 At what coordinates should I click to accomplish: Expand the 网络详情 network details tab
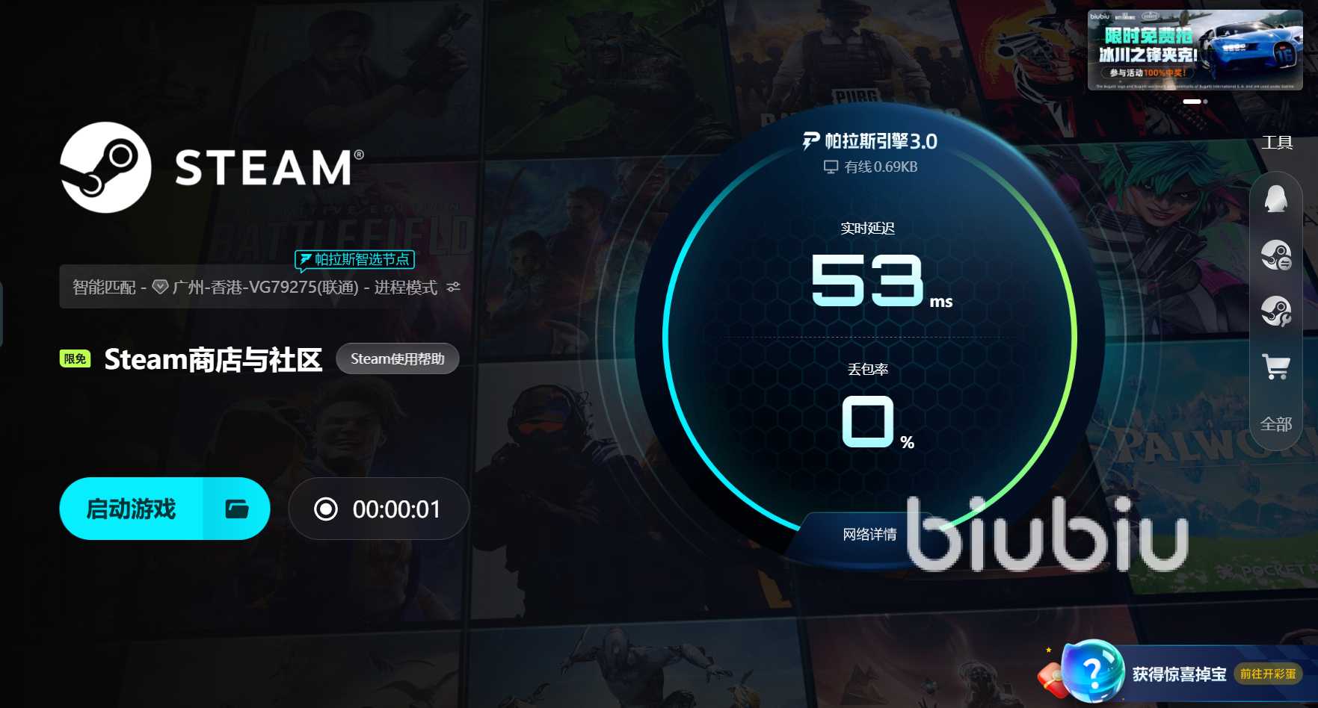click(x=869, y=534)
